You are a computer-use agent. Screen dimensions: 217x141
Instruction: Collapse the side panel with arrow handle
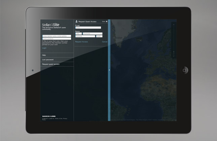[109, 70]
